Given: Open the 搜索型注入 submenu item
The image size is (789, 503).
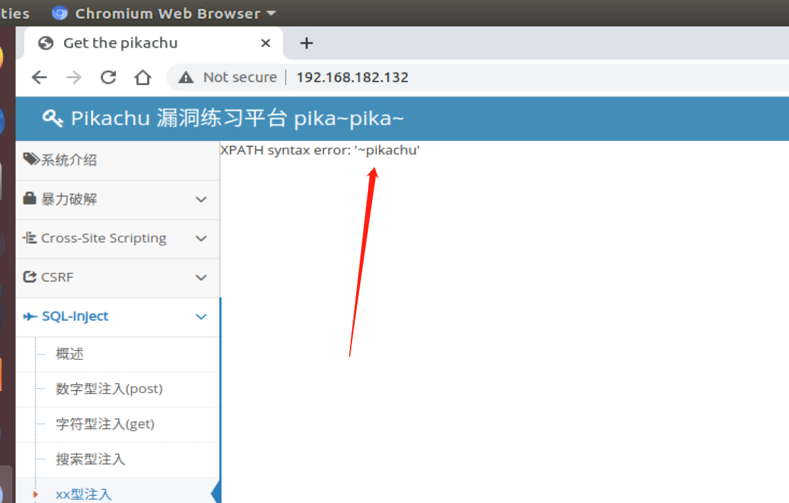Looking at the screenshot, I should pos(90,459).
